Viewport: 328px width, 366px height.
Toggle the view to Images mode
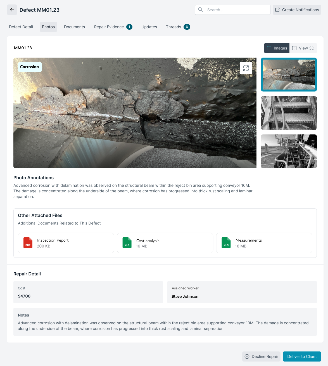point(277,48)
